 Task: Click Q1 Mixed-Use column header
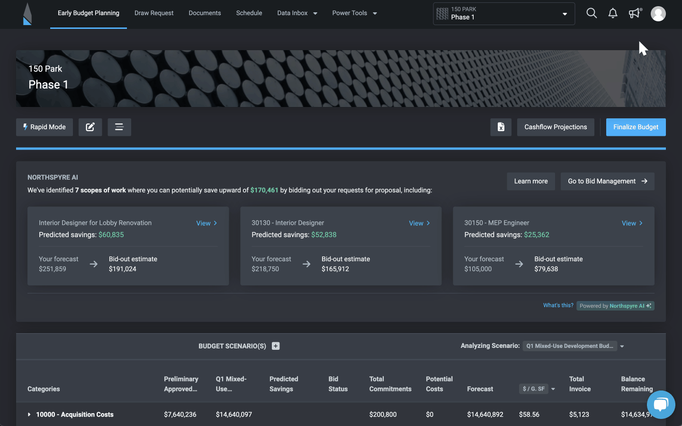pos(231,384)
